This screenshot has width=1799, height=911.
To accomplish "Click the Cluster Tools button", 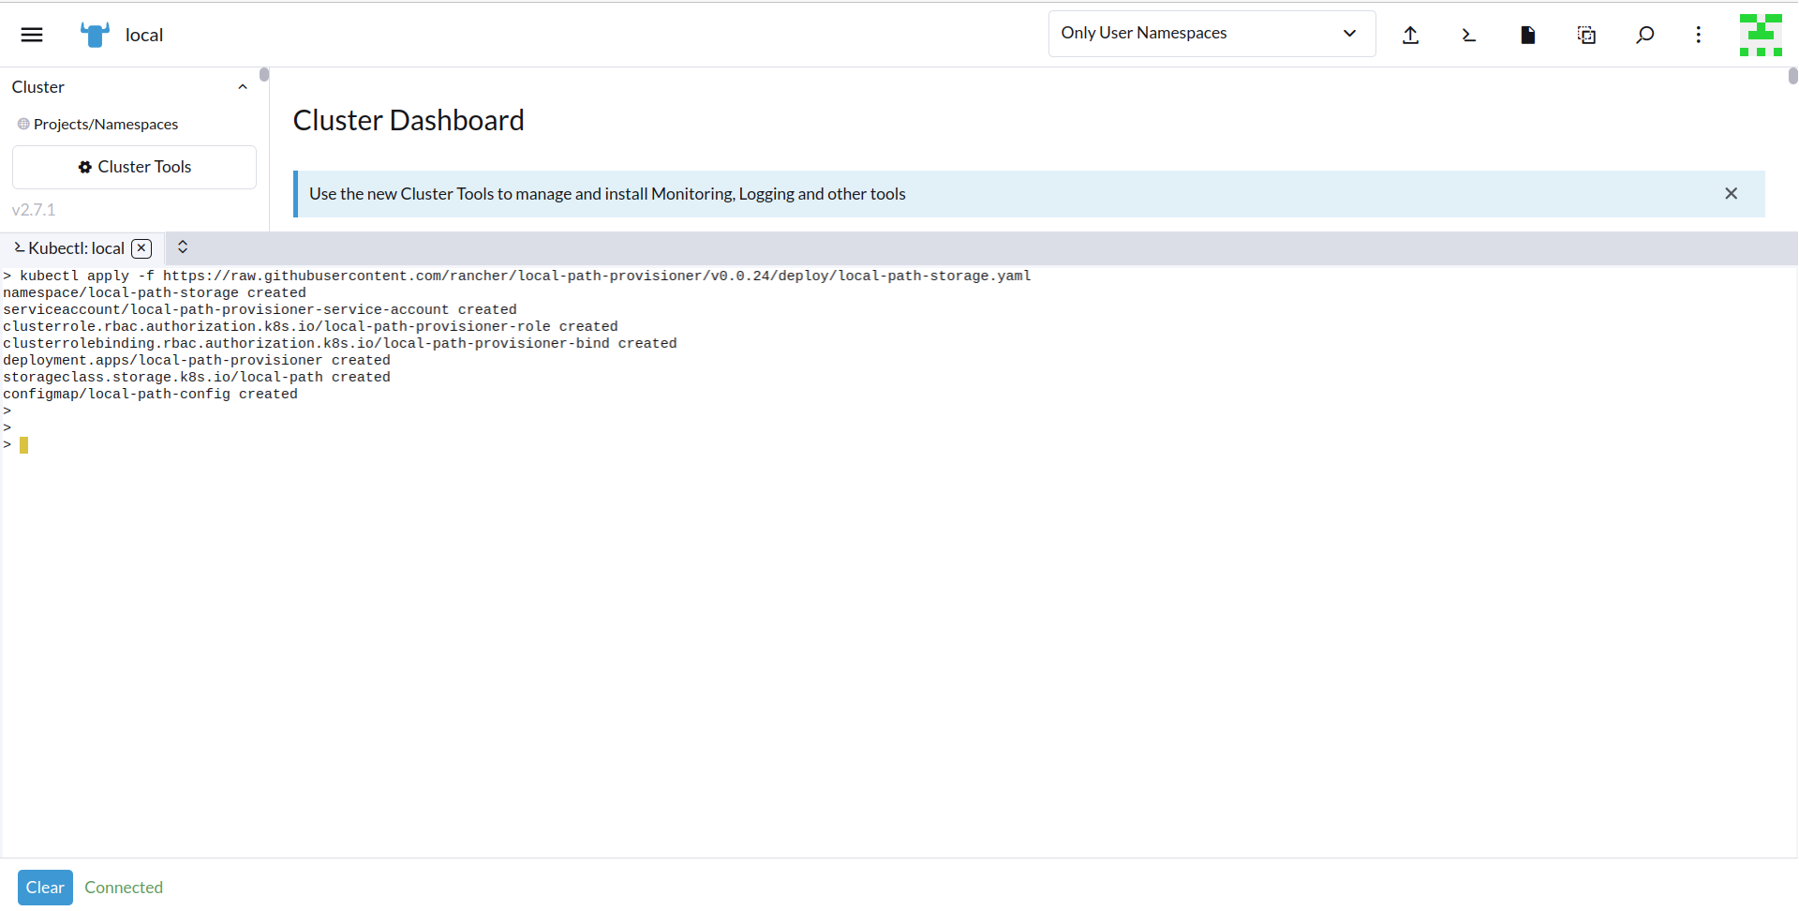I will tap(134, 167).
